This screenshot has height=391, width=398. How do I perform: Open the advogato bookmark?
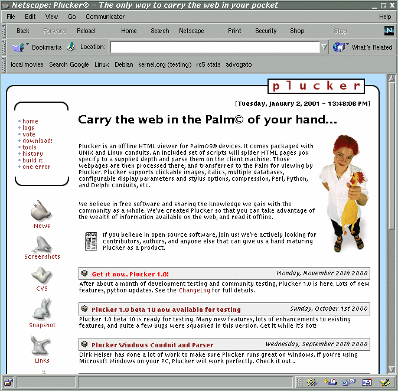pos(239,64)
